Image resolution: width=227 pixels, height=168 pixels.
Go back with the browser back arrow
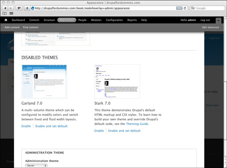(5, 8)
